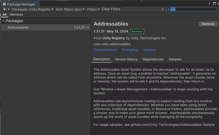Image resolution: width=219 pixels, height=135 pixels.
Task: Click the search magnifier icon
Action: point(168,9)
